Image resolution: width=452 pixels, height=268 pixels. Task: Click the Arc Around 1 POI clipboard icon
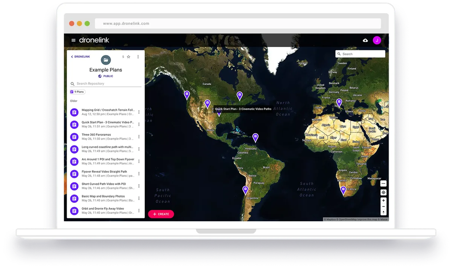(75, 161)
